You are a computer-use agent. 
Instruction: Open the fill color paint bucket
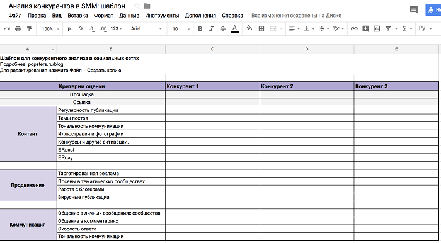(249, 28)
